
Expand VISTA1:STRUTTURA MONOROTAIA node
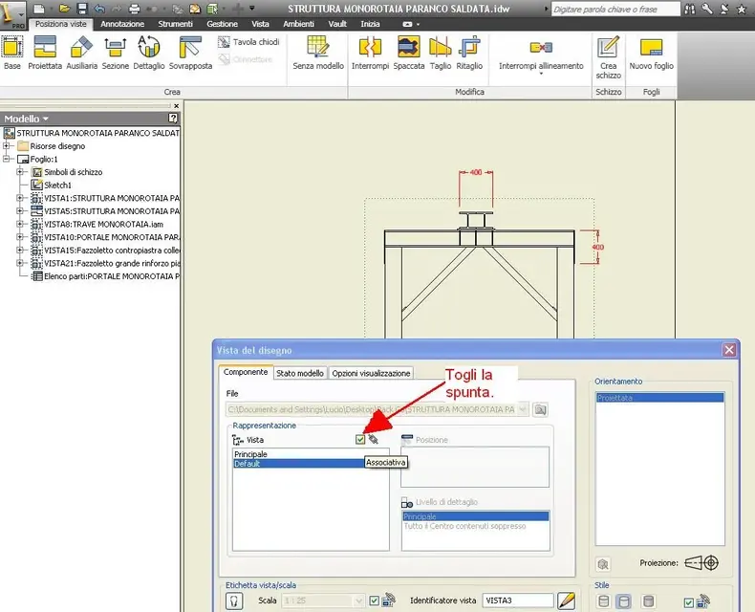click(20, 198)
